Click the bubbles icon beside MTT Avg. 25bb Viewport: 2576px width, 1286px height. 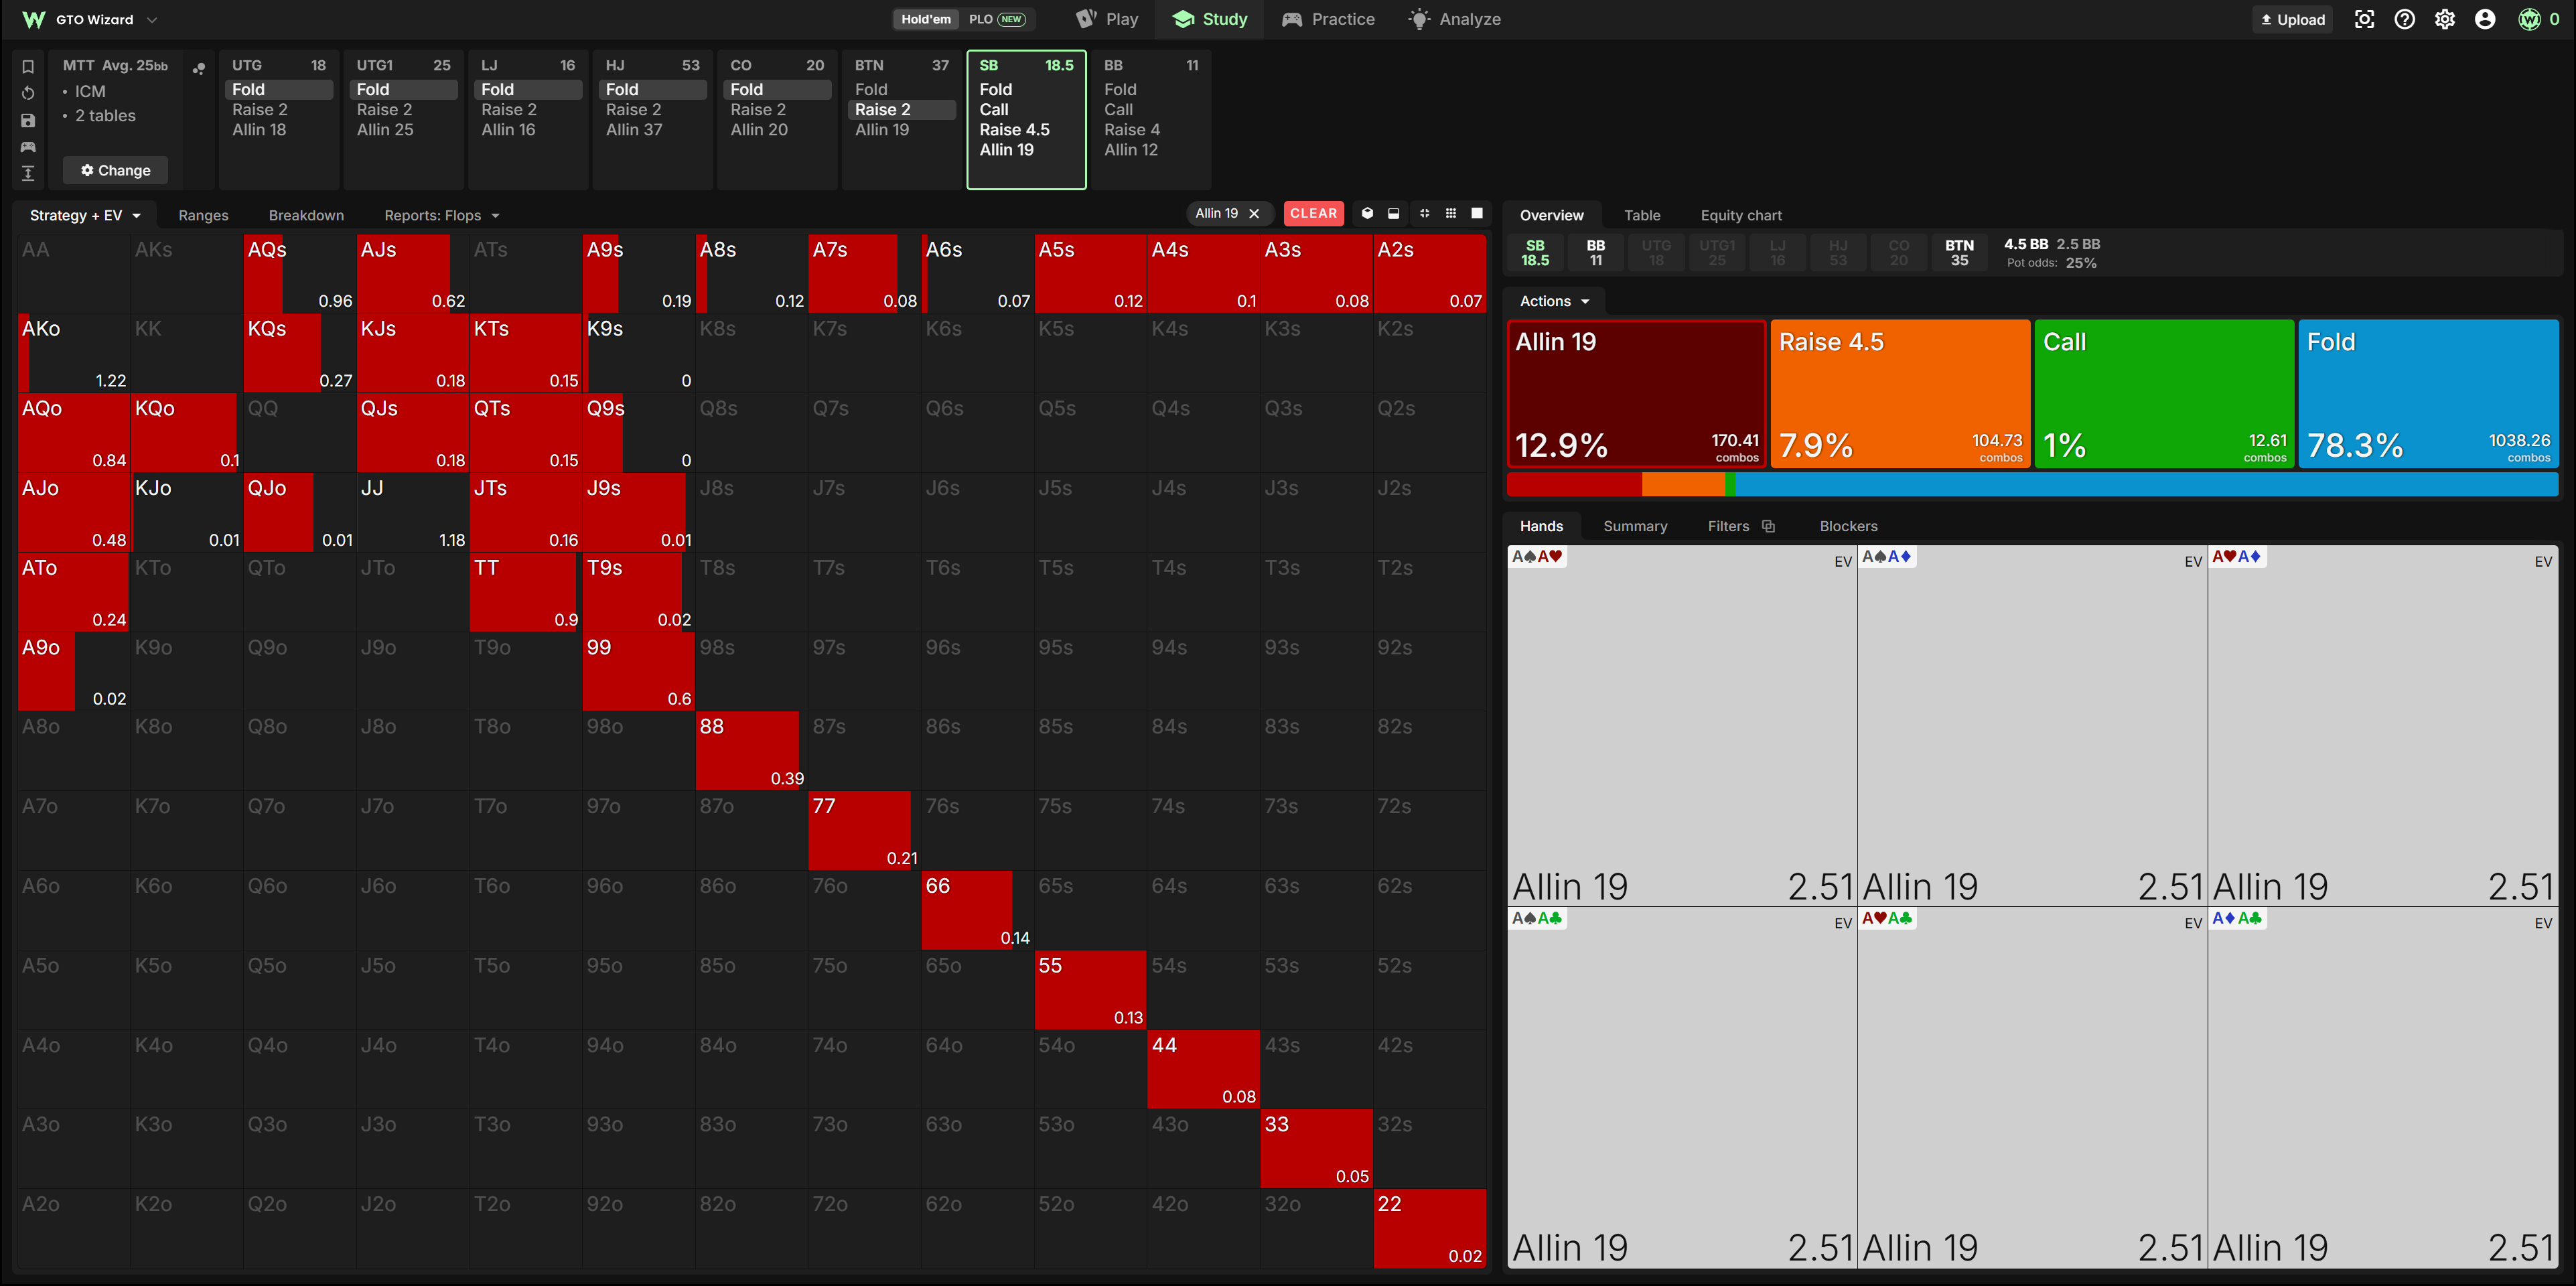(x=199, y=68)
